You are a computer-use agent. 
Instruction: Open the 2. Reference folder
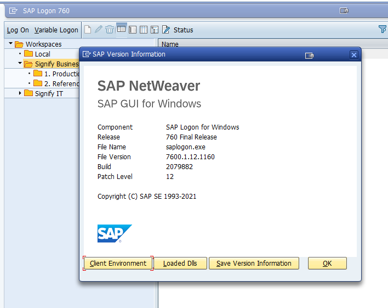[61, 84]
